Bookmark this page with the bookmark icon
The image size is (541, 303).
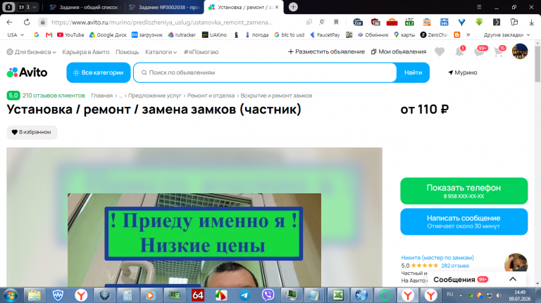(x=336, y=22)
